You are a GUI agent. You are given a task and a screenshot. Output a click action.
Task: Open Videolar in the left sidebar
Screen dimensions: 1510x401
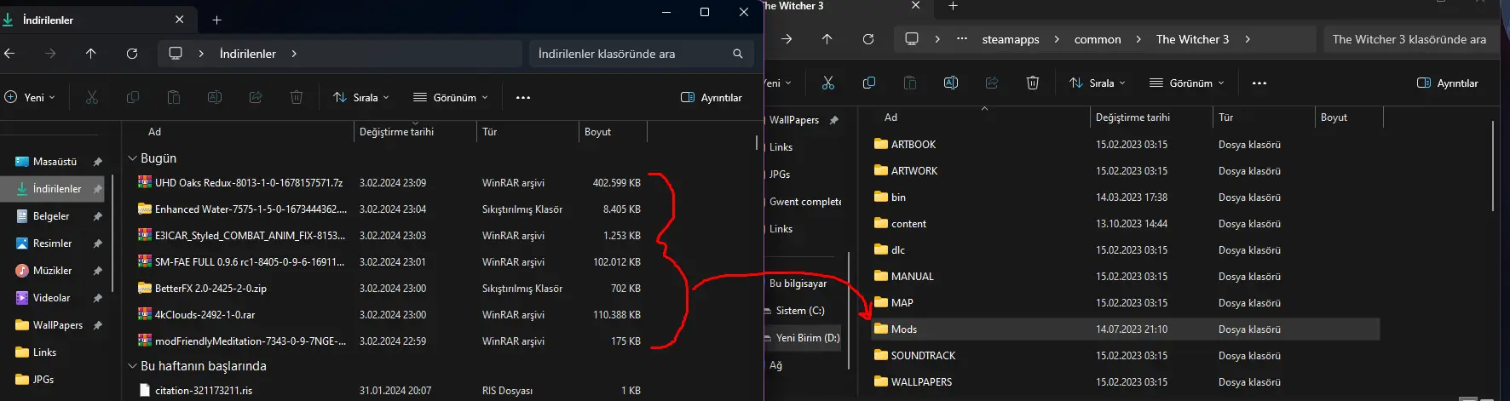(x=51, y=298)
